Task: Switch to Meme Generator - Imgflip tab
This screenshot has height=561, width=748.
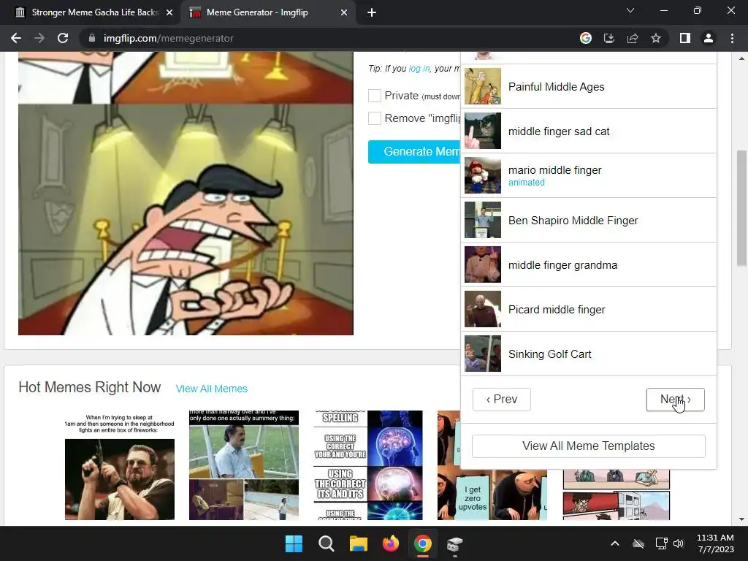Action: [x=269, y=12]
